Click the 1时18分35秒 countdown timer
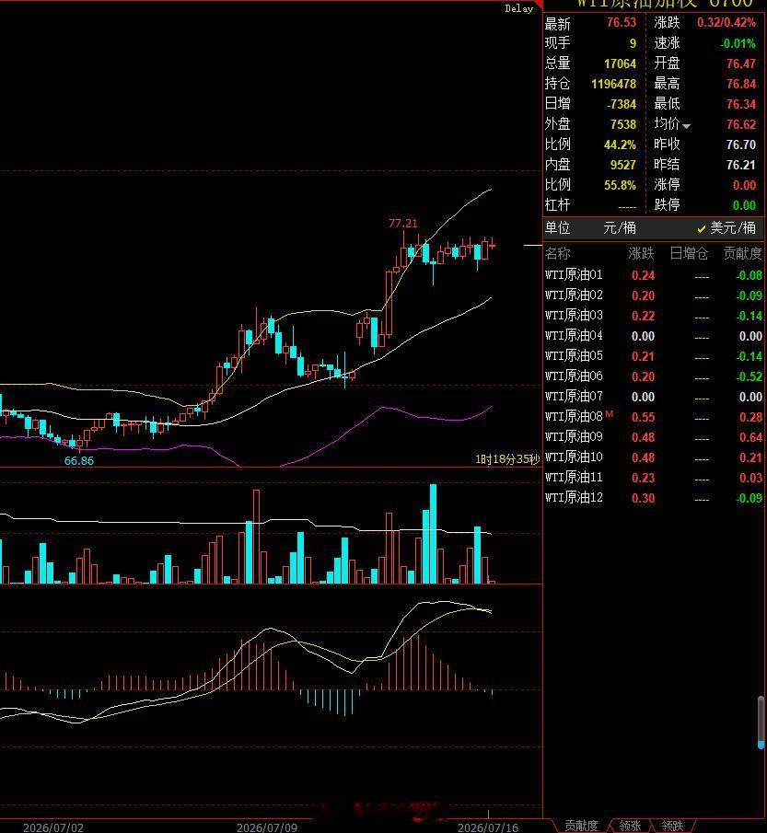This screenshot has height=833, width=767. click(507, 459)
